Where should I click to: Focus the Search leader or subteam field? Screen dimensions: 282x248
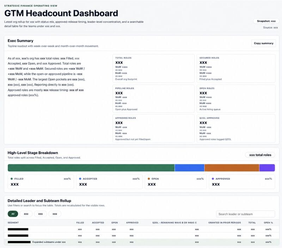[245, 214]
